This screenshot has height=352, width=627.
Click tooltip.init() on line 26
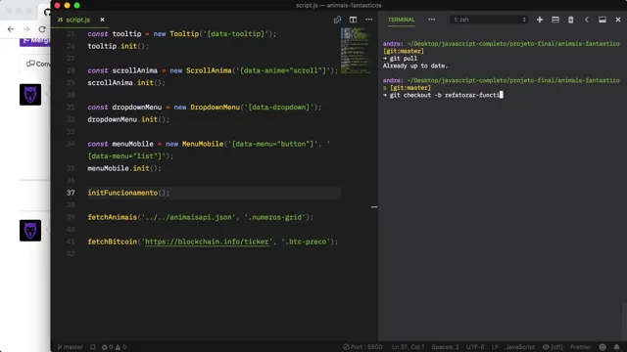118,46
